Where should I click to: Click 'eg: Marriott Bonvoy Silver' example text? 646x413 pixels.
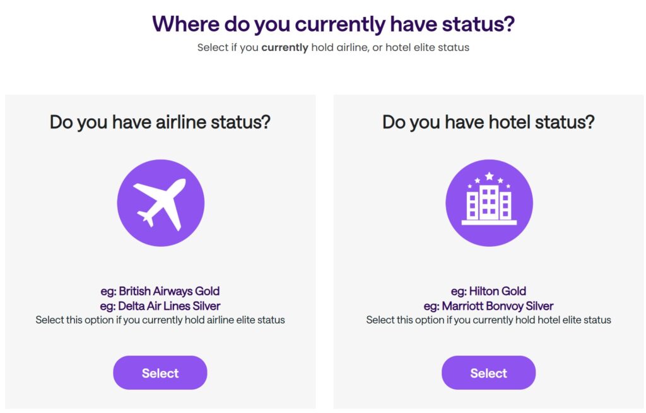pyautogui.click(x=489, y=306)
